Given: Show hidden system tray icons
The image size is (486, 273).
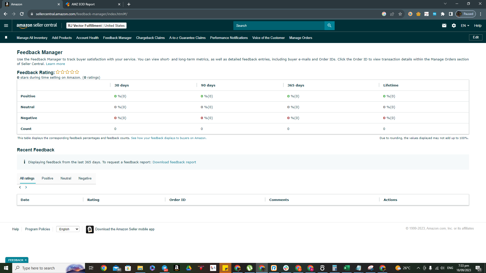Looking at the screenshot, I should click(x=418, y=268).
